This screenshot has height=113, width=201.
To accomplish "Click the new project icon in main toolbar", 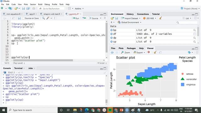I will click(10, 8).
